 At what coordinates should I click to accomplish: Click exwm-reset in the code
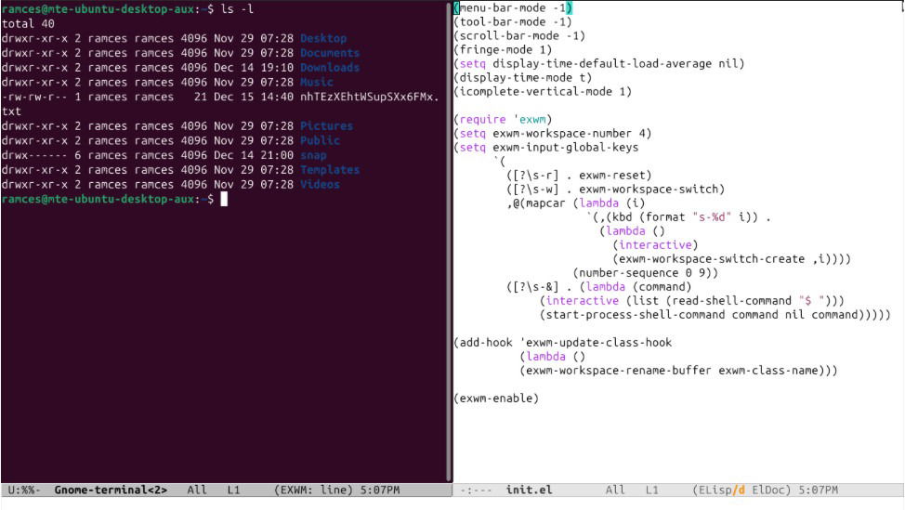(x=611, y=175)
